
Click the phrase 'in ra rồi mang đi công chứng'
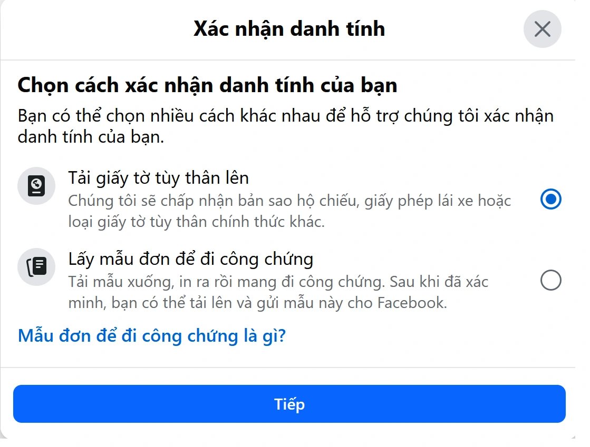pos(281,282)
